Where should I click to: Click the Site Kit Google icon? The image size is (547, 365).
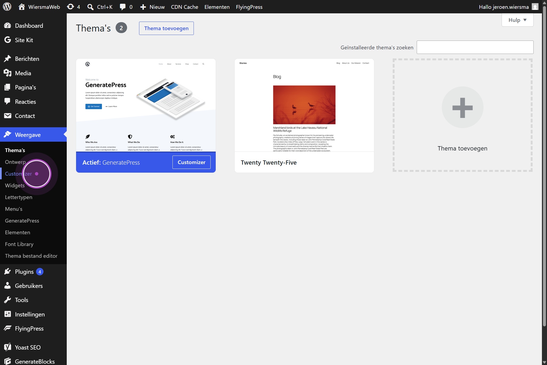tap(7, 40)
